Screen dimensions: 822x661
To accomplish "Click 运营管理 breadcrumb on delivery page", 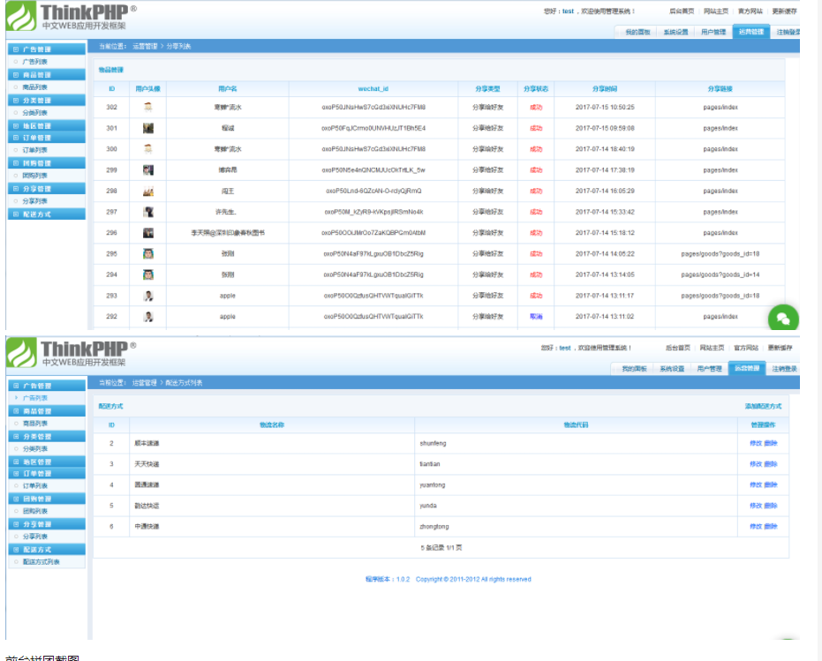I will (144, 383).
